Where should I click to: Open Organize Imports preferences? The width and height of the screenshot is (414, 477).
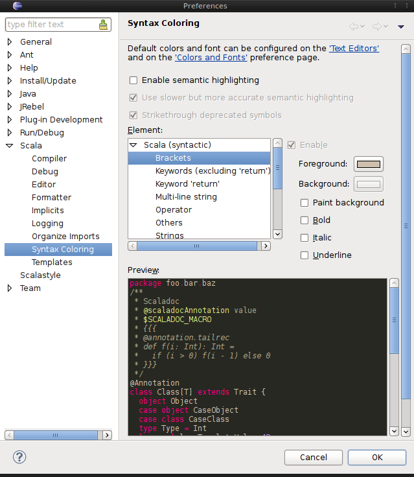[65, 237]
